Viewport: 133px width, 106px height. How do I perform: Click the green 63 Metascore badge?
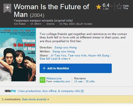point(43,80)
